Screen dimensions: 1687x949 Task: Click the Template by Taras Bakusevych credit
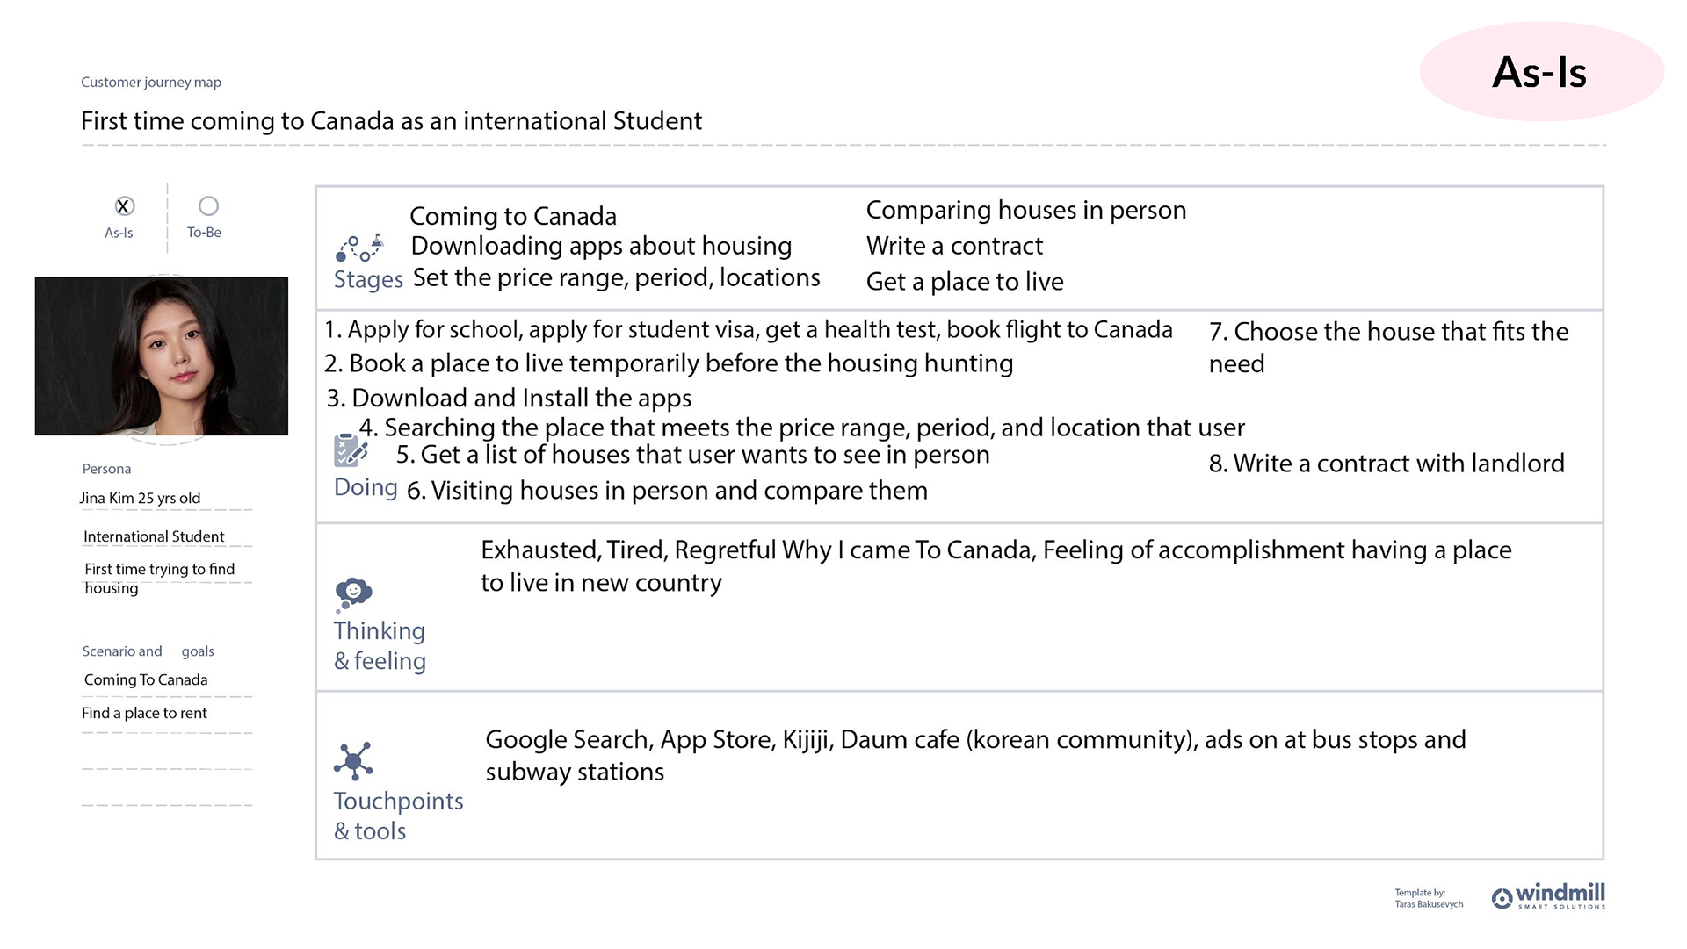[1429, 898]
